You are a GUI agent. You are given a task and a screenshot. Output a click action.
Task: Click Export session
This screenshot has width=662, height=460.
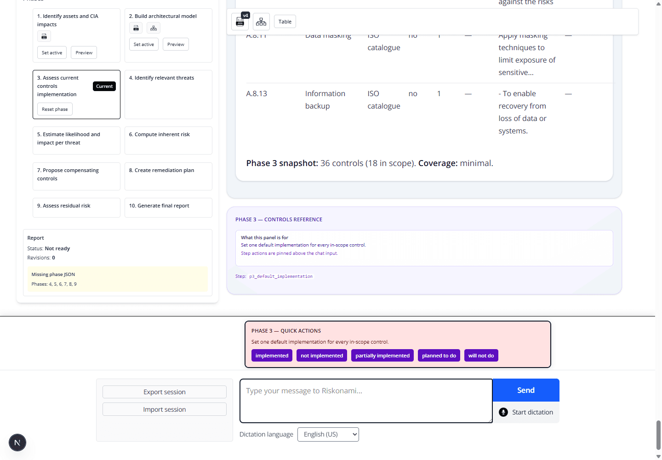(165, 392)
